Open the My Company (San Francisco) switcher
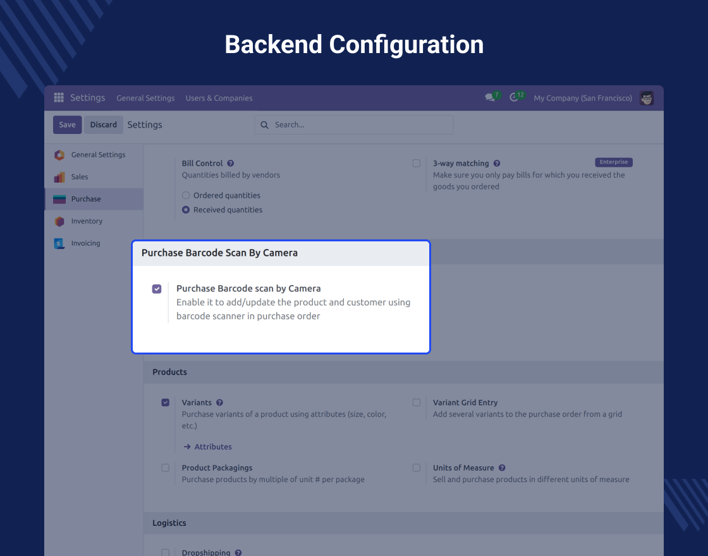708x556 pixels. point(582,98)
